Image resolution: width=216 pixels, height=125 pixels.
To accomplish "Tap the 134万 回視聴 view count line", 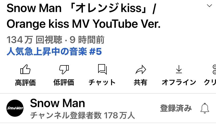I will point(55,40).
